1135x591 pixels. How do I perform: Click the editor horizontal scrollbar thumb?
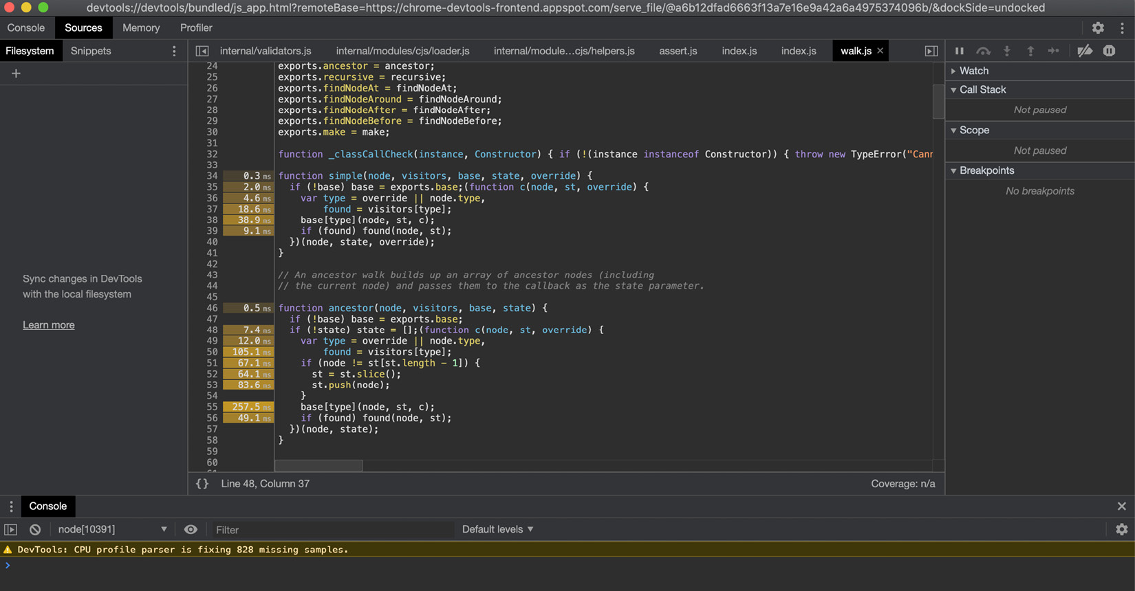click(318, 465)
